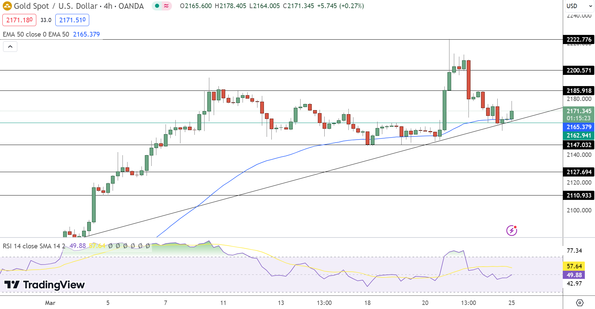This screenshot has height=309, width=595.
Task: Click the 2127.694 horizontal line price label
Action: (x=579, y=172)
